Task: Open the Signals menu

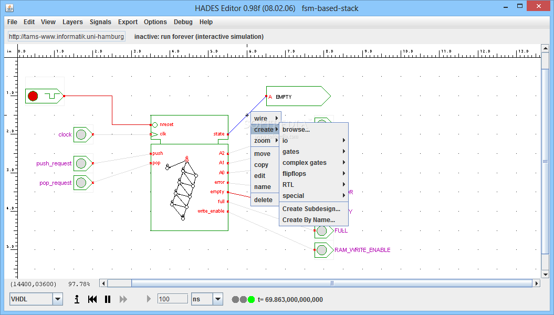Action: [100, 22]
